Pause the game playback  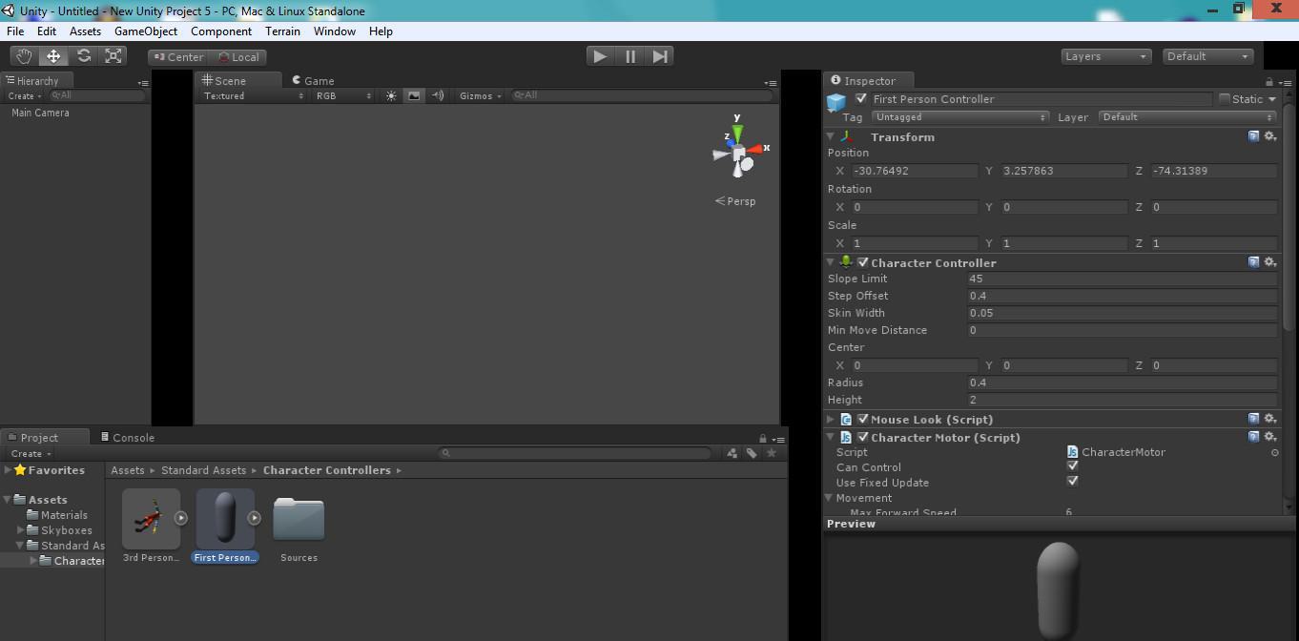point(630,56)
